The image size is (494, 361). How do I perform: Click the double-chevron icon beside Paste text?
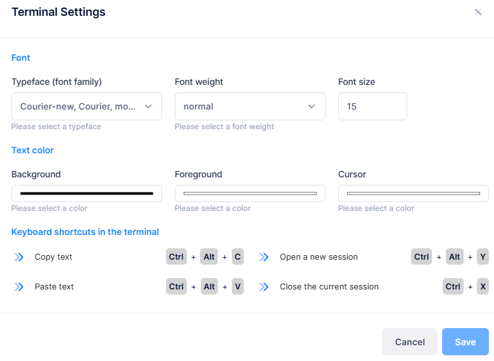19,287
